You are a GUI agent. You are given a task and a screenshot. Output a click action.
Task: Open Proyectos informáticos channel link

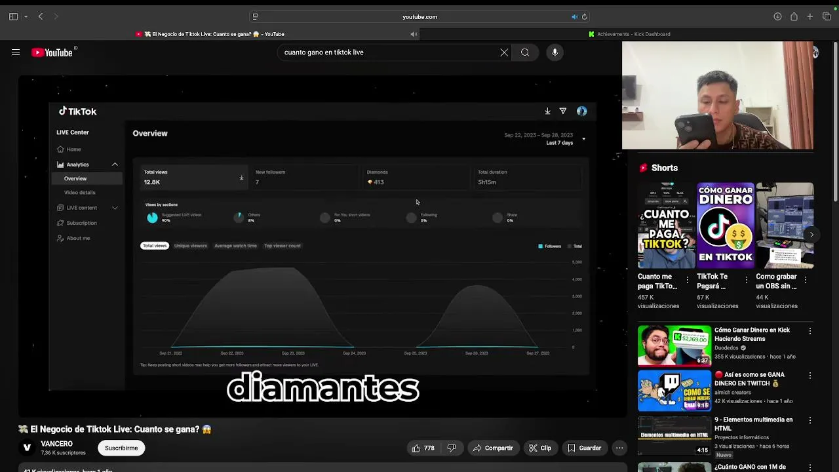[741, 437]
